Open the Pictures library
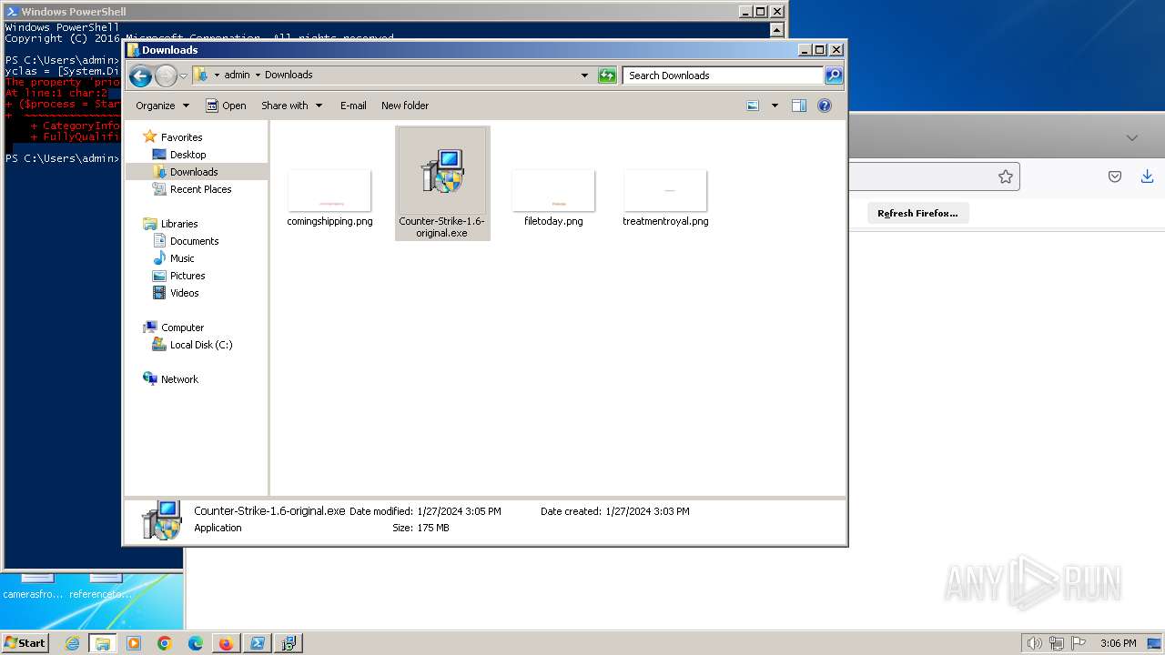The image size is (1165, 655). click(x=187, y=276)
